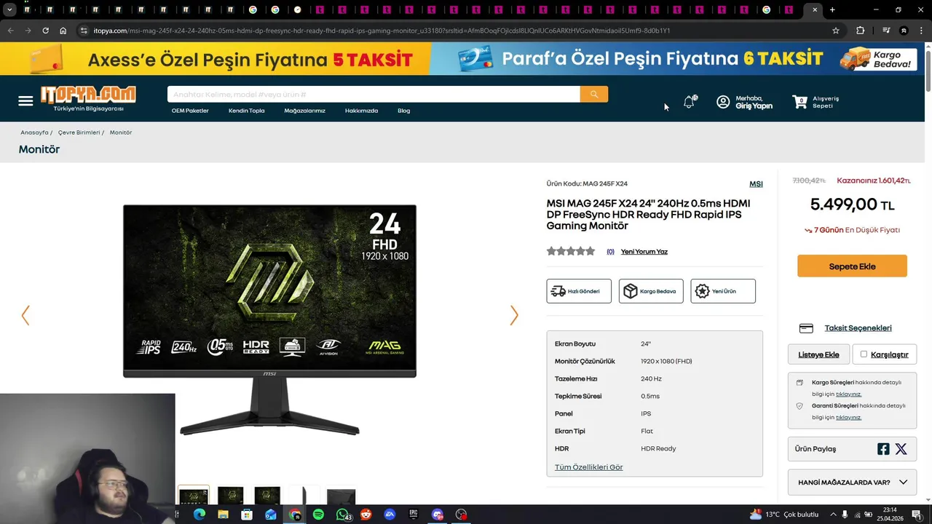The height and width of the screenshot is (524, 932).
Task: Go to Çevre Birimleri breadcrumb
Action: click(x=79, y=132)
